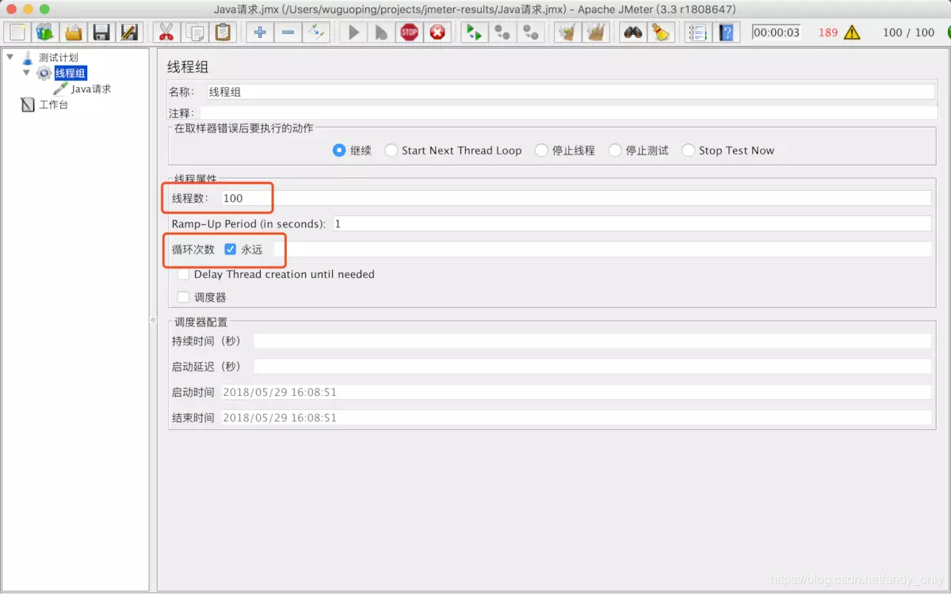Open the Templates icon in toolbar

(45, 32)
